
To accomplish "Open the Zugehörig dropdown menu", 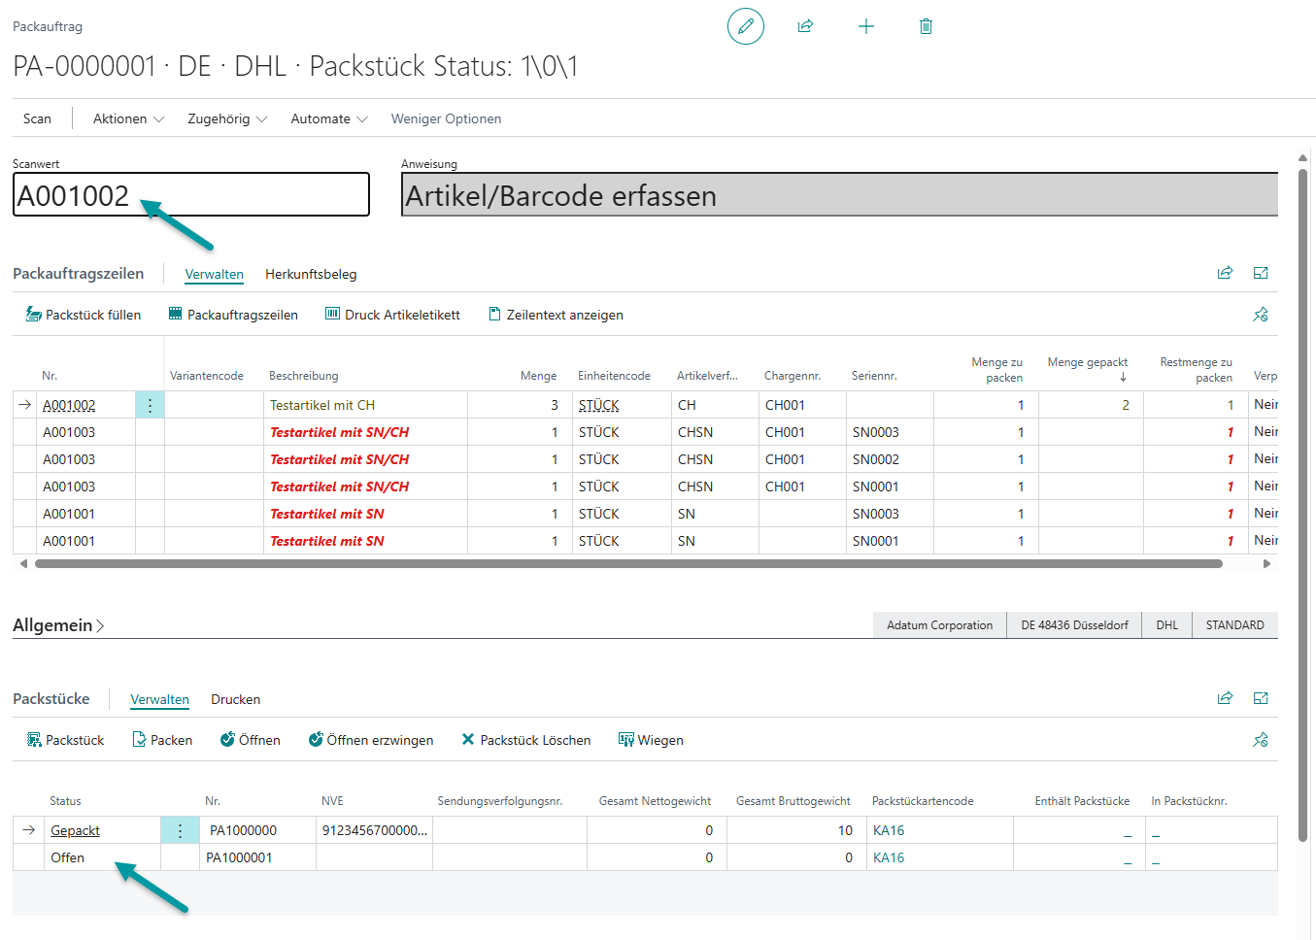I will (x=226, y=118).
